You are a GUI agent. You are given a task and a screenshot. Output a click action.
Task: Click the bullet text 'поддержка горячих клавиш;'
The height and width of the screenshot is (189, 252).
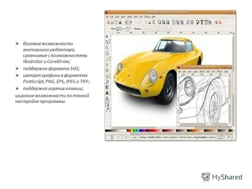pyautogui.click(x=53, y=88)
